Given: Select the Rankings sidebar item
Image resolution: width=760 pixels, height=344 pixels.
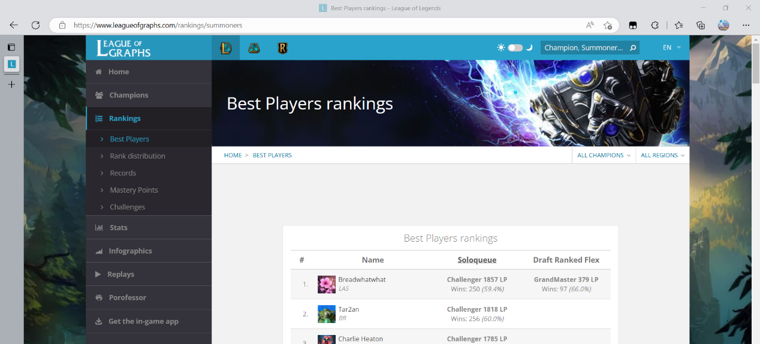Looking at the screenshot, I should tap(149, 118).
